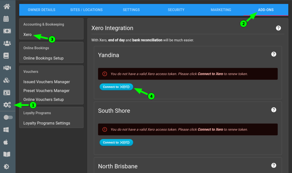Click the Vouchers section label
The width and height of the screenshot is (292, 173).
click(x=31, y=72)
